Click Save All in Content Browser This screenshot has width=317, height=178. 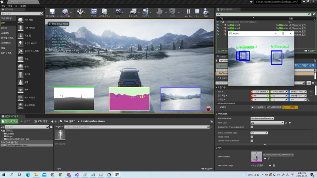[x=41, y=121]
